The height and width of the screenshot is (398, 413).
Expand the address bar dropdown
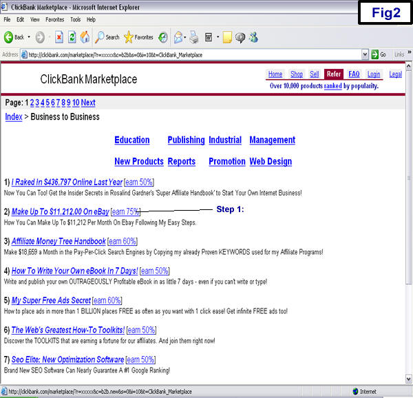coord(365,54)
